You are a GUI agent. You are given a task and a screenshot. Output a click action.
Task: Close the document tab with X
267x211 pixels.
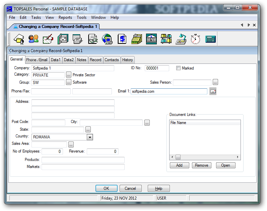pos(254,25)
